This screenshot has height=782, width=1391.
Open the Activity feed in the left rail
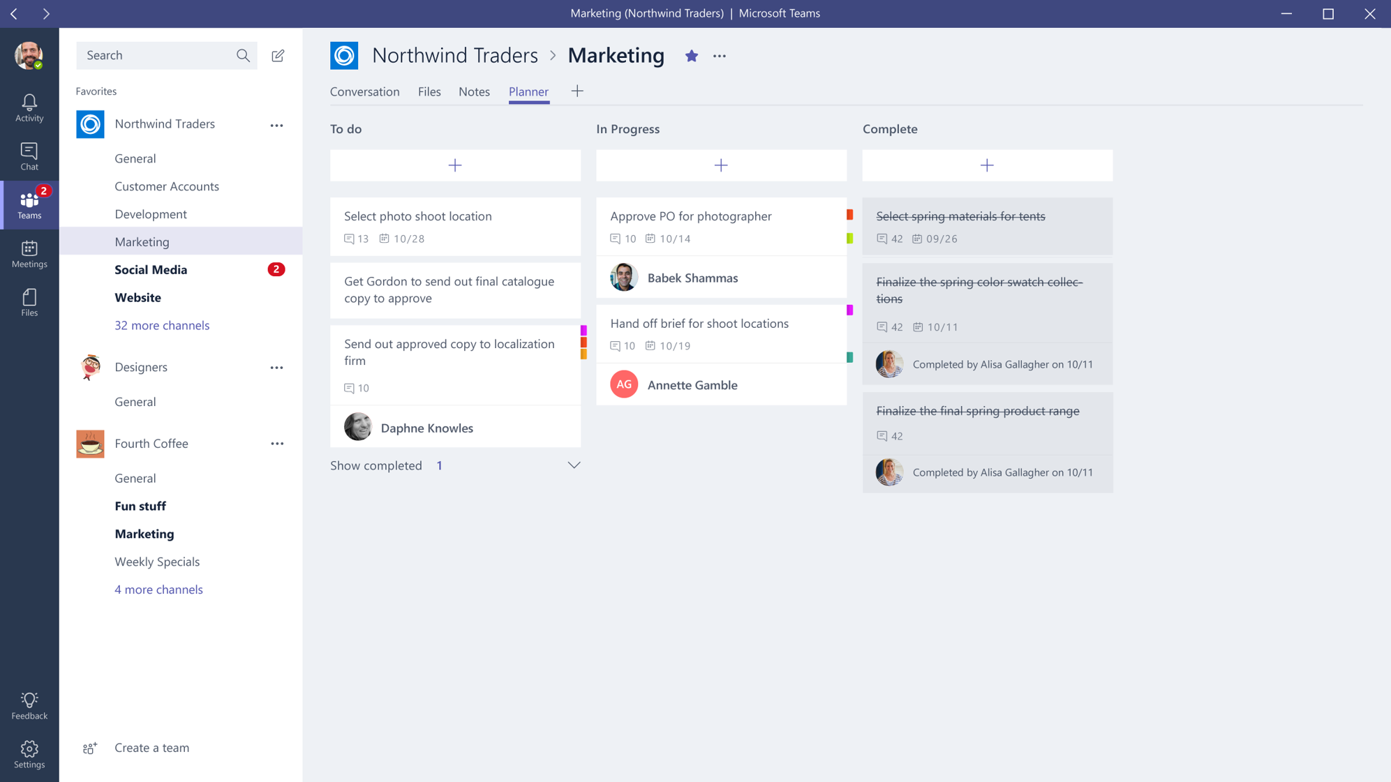(29, 106)
